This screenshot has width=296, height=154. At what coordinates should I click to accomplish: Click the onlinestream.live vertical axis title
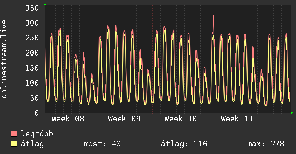click(4, 59)
